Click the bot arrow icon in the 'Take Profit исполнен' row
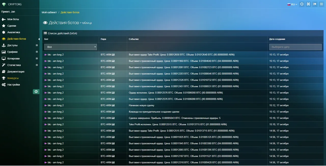 46,124
